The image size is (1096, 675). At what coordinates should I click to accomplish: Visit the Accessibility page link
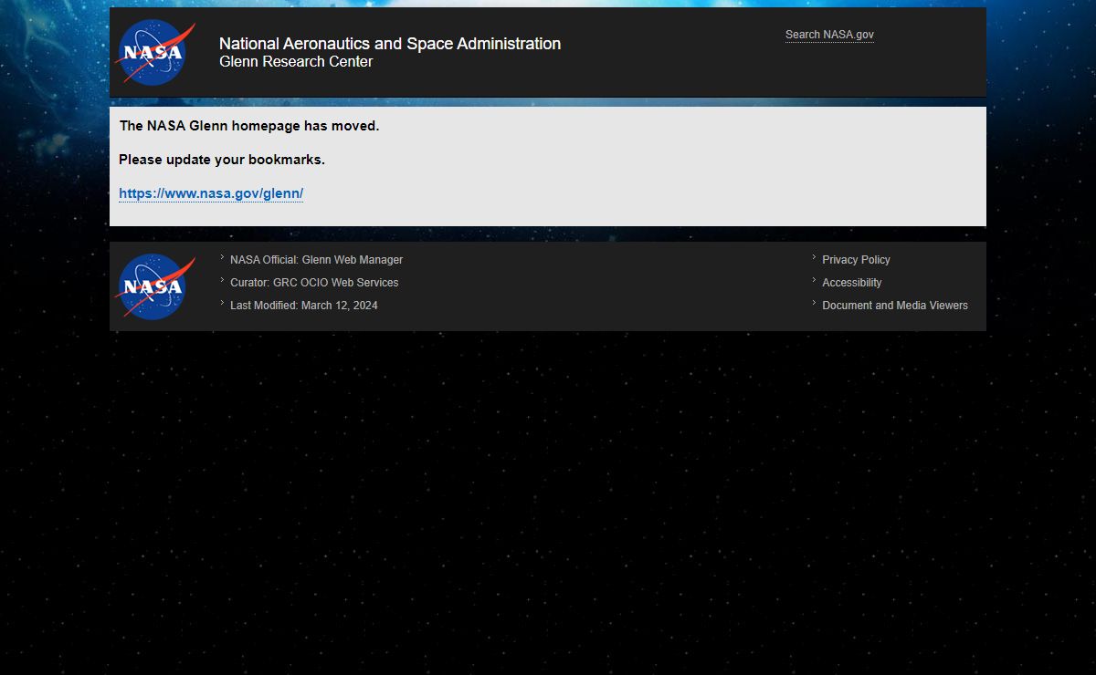[852, 283]
